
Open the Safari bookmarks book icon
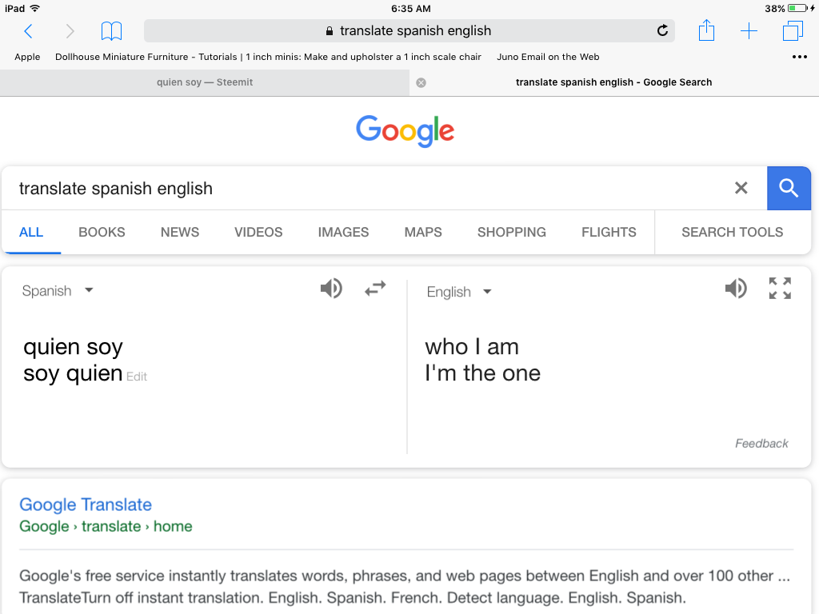(111, 31)
